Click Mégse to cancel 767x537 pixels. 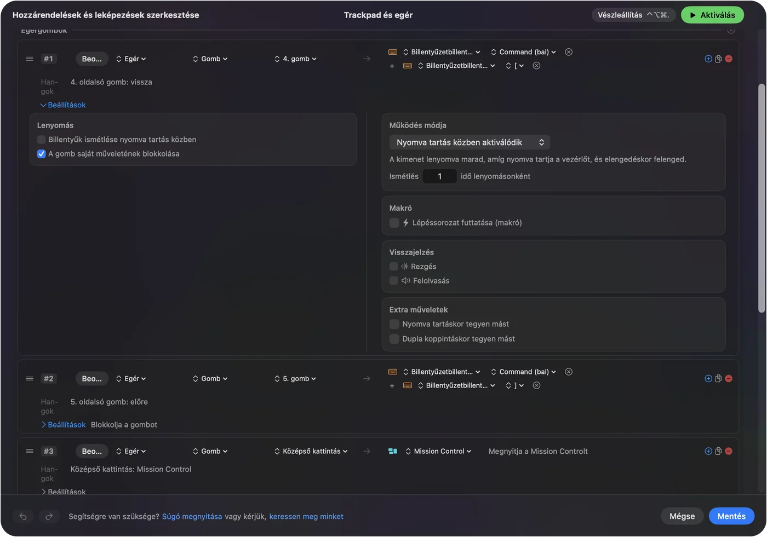coord(682,516)
